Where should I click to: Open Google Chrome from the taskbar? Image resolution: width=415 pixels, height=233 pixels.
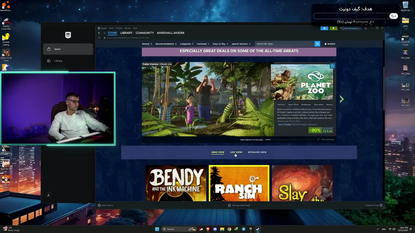(x=229, y=229)
